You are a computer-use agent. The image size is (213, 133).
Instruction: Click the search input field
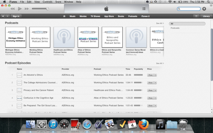[x=189, y=9]
